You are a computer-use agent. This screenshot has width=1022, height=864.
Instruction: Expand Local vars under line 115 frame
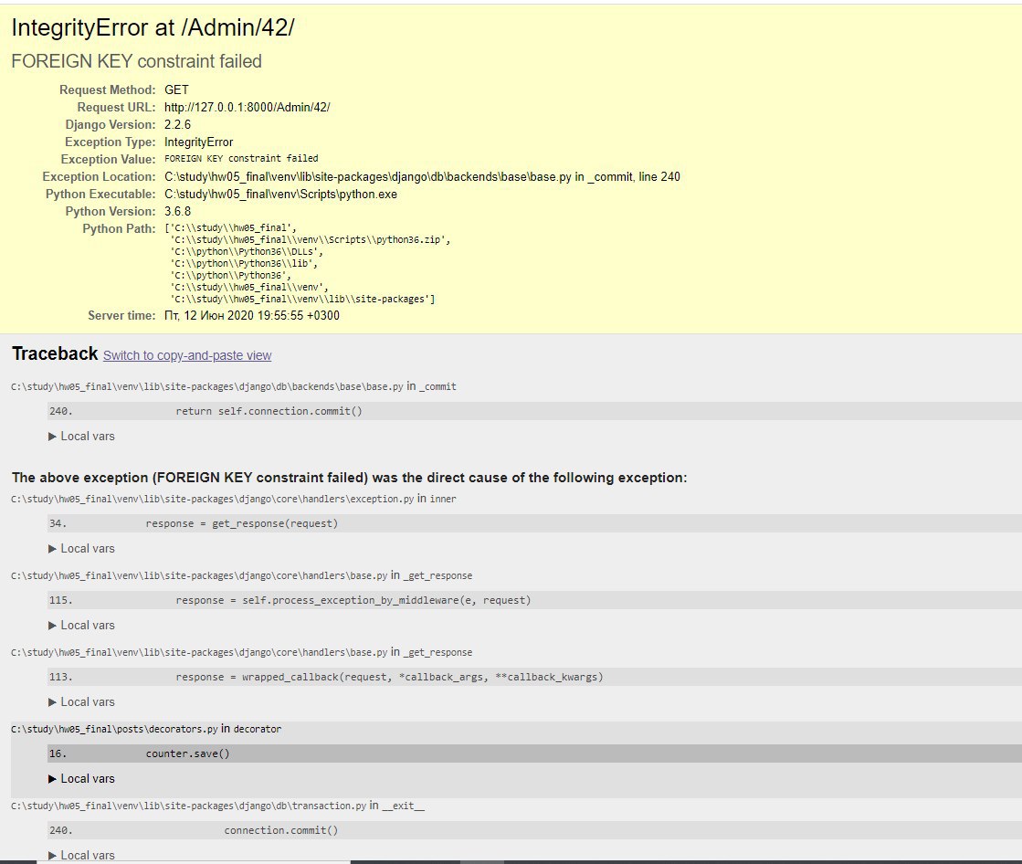pos(81,625)
